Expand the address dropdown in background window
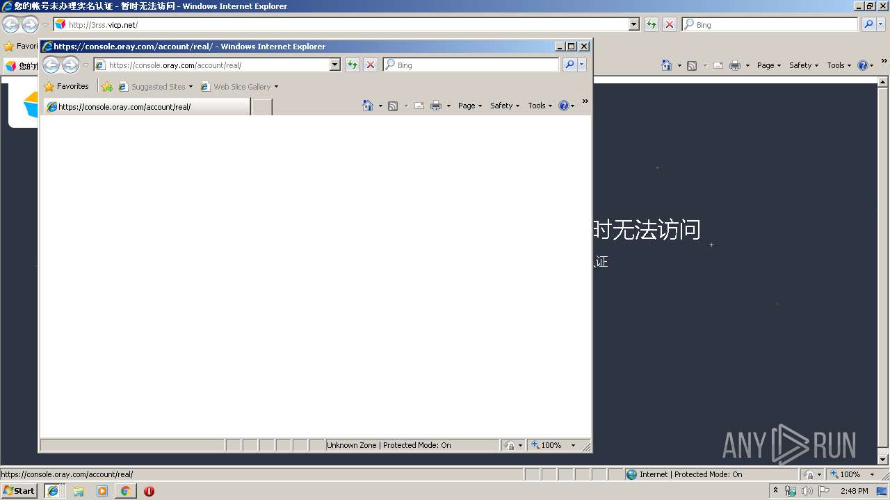Screen dimensions: 890x500 (x=633, y=24)
